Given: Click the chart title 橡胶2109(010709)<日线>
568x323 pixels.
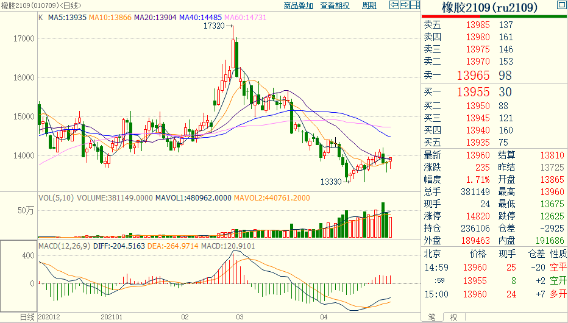Looking at the screenshot, I should pyautogui.click(x=41, y=5).
